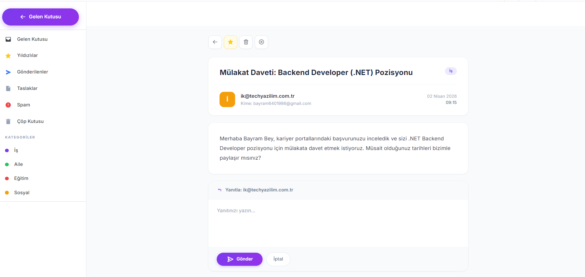Viewport: 585px width, 277px height.
Task: Click the recipient line bayram6401986@gmail.com
Action: [276, 103]
